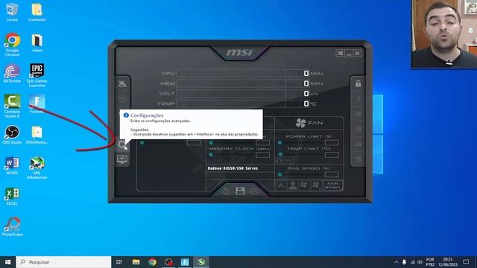This screenshot has height=268, width=477.
Task: Toggle automatic fan speed (A) button
Action: click(x=281, y=185)
